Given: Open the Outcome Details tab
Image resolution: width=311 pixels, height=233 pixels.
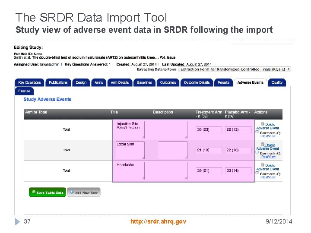Looking at the screenshot, I should pos(197,82).
